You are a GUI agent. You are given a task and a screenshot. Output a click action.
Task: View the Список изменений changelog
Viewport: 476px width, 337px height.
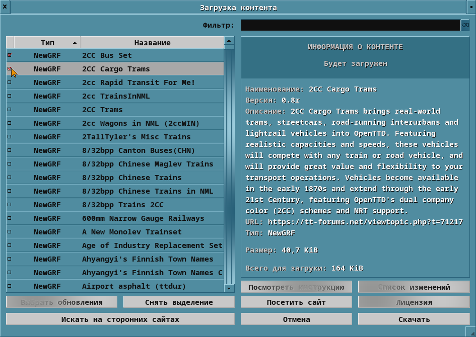click(x=414, y=287)
